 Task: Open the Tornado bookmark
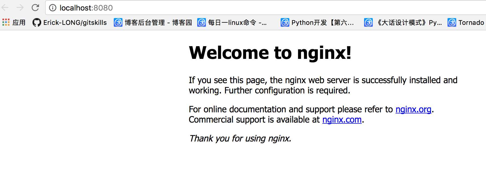pyautogui.click(x=471, y=22)
